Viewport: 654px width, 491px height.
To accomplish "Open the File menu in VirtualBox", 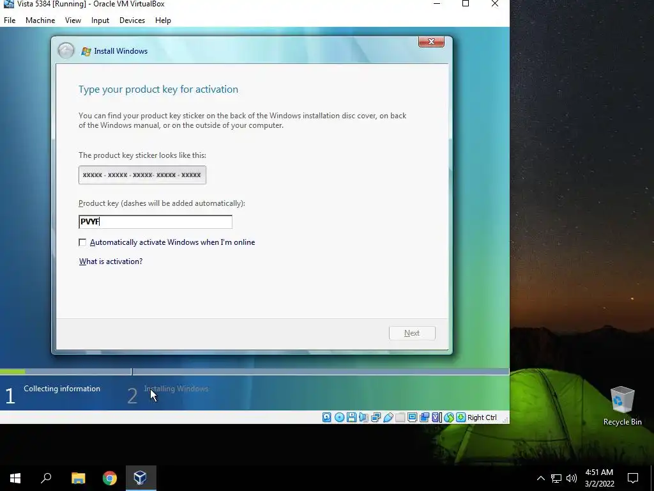I will (10, 20).
